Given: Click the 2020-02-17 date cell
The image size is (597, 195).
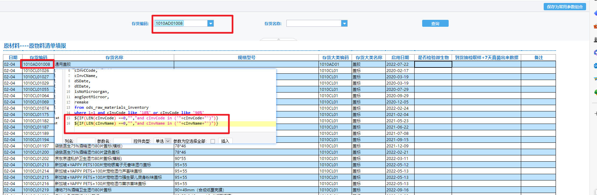Looking at the screenshot, I should 400,71.
